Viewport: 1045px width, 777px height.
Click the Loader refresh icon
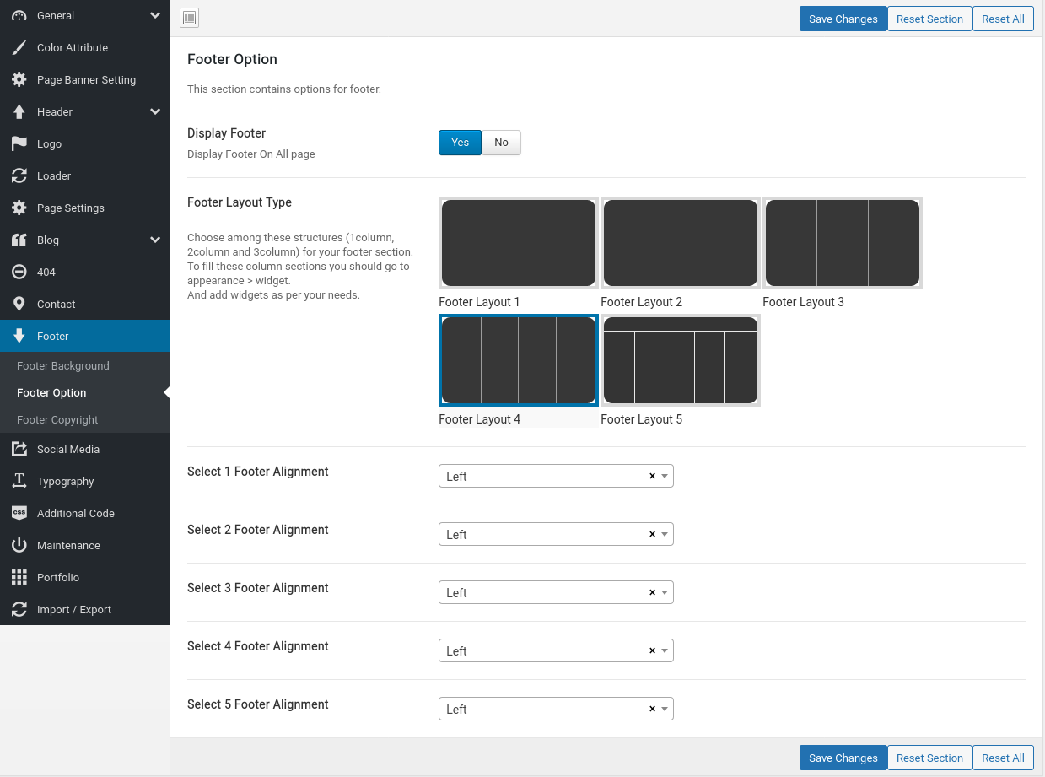[19, 175]
